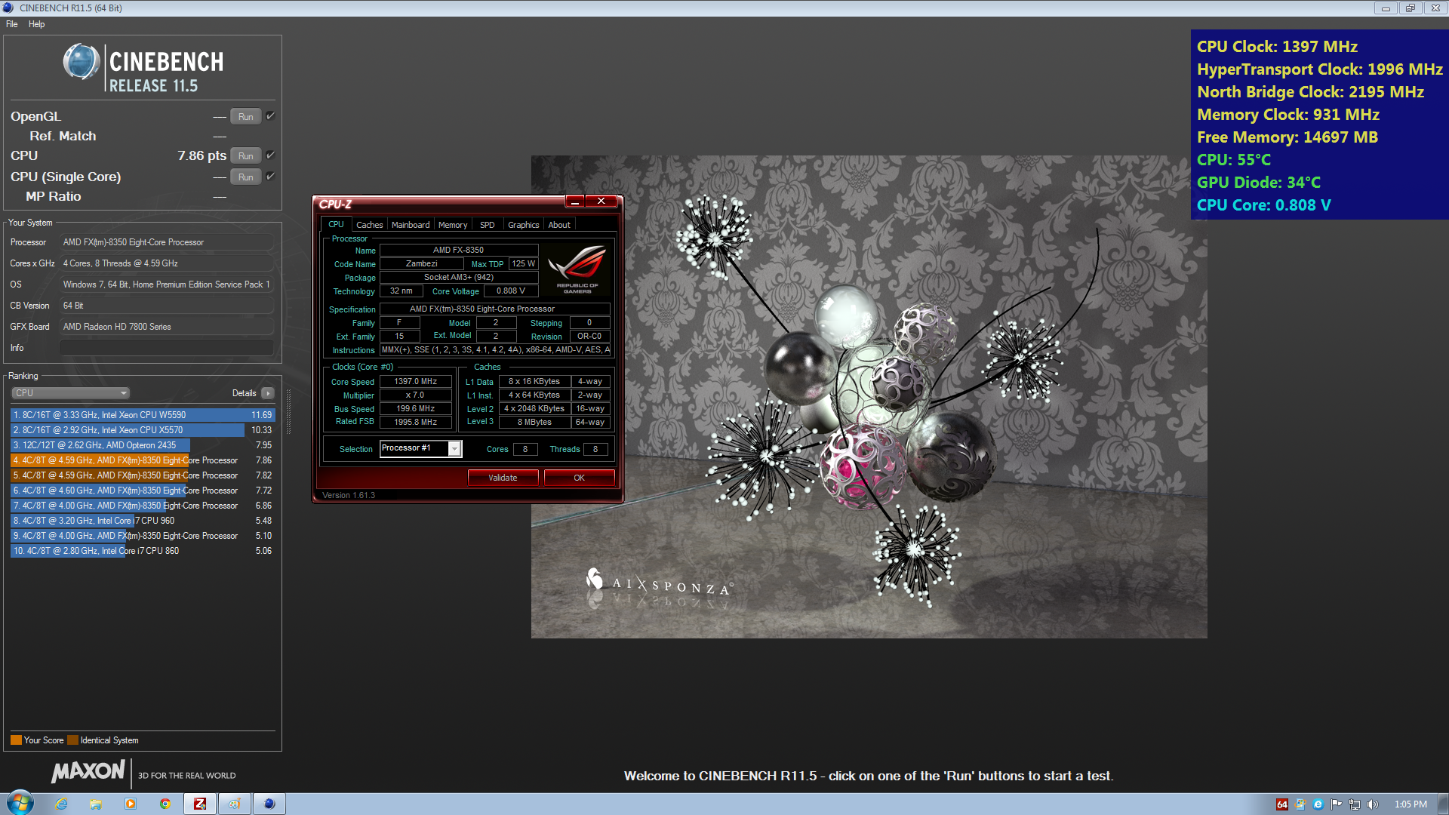Open Windows Media Player from taskbar
Image resolution: width=1449 pixels, height=815 pixels.
click(x=131, y=804)
